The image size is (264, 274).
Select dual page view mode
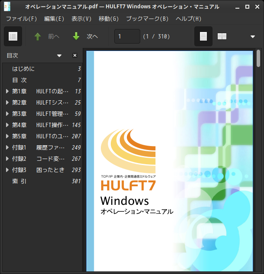pos(222,36)
